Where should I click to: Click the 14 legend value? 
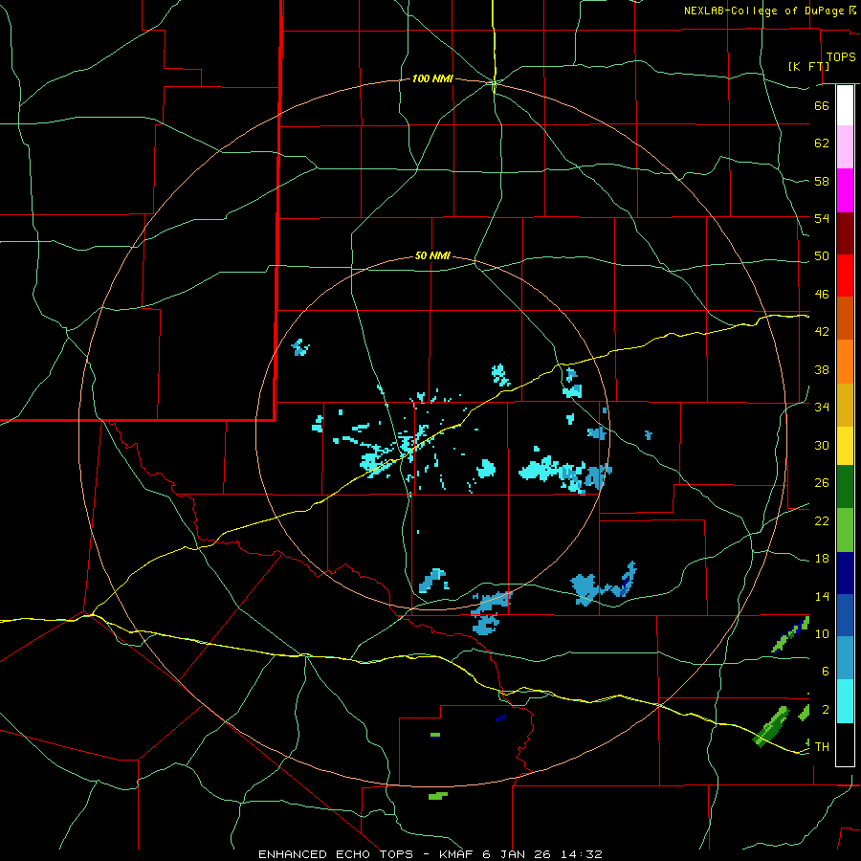(822, 596)
